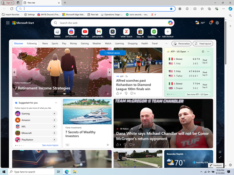Open the Filter shortcut tile
The width and height of the screenshot is (234, 175).
click(112, 32)
